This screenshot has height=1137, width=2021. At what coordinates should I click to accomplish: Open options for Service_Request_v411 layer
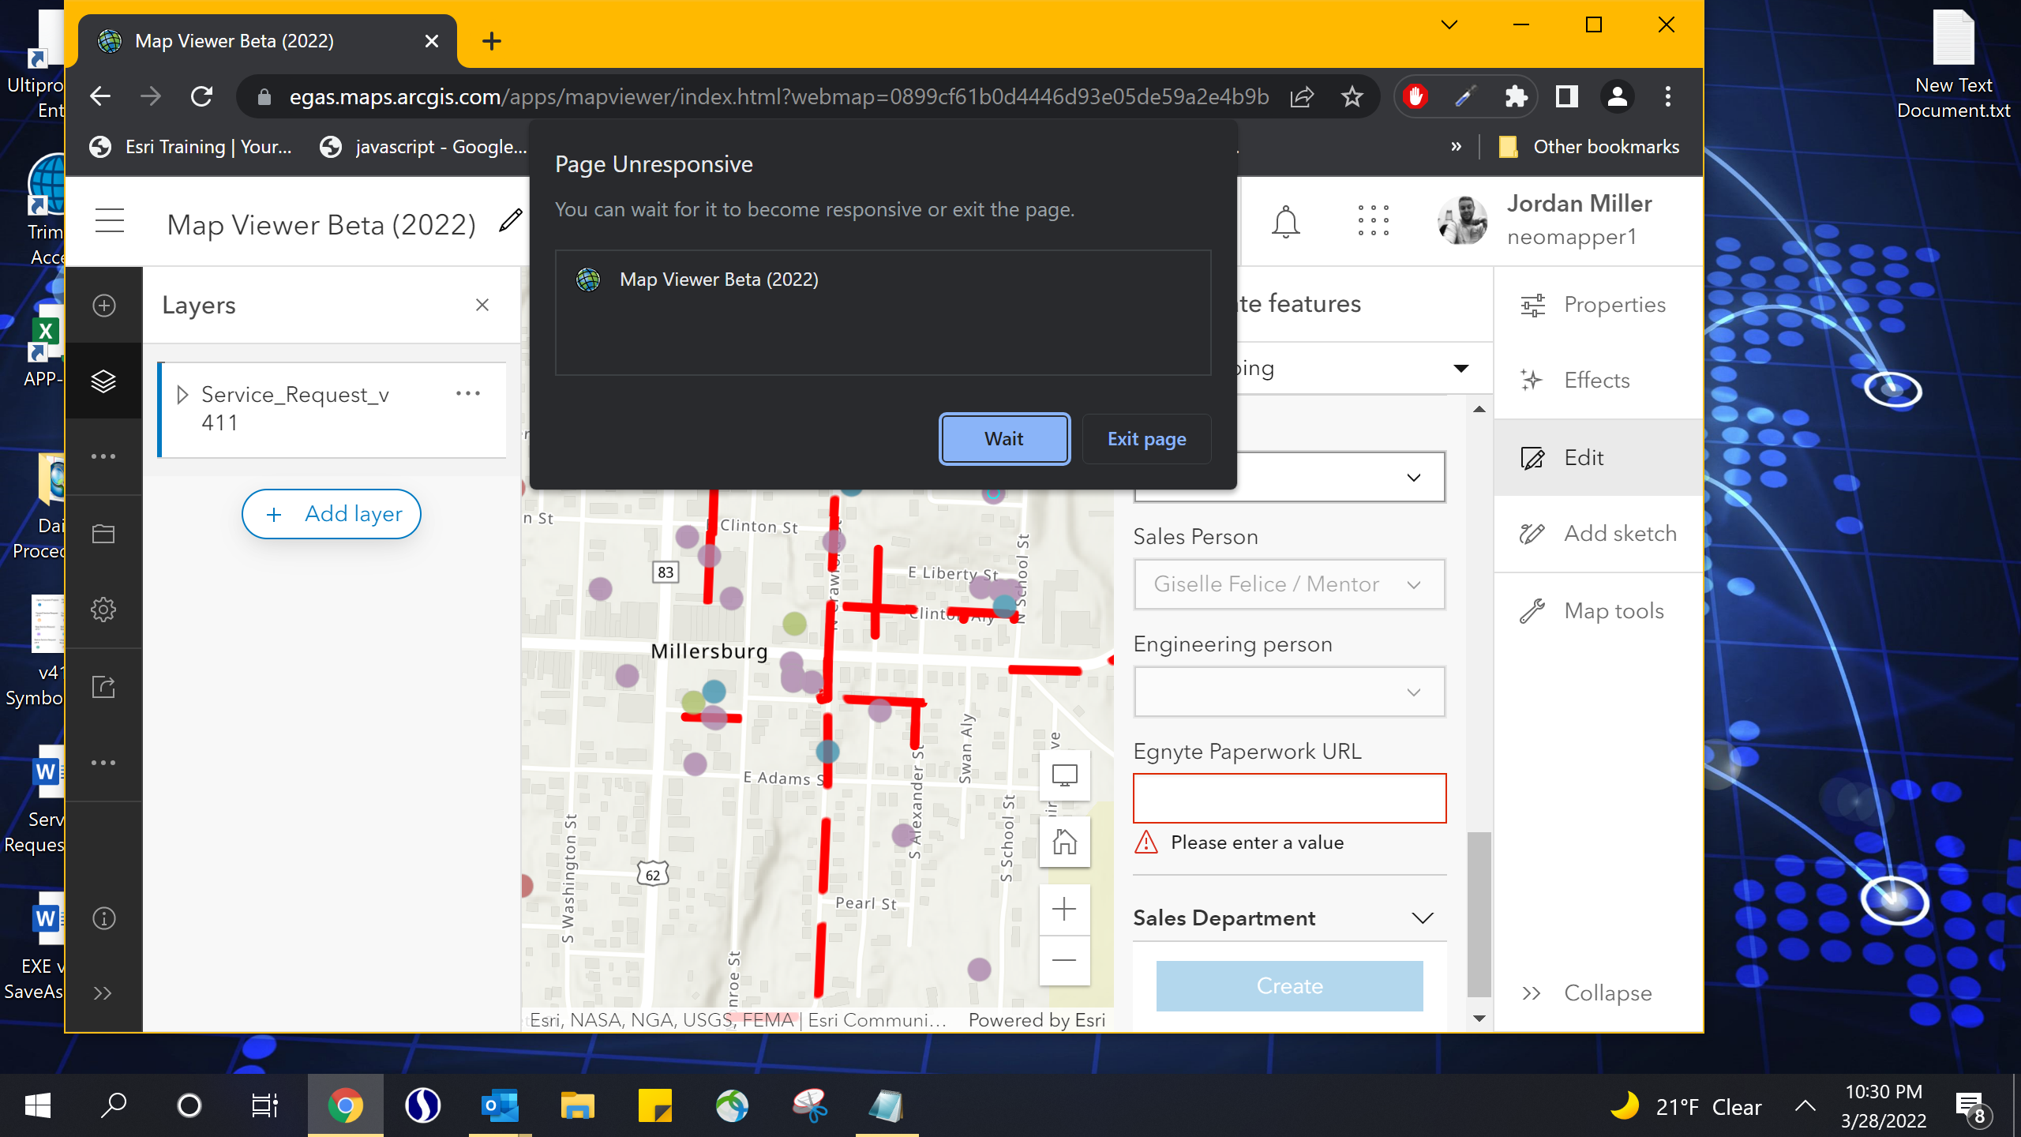click(x=467, y=393)
